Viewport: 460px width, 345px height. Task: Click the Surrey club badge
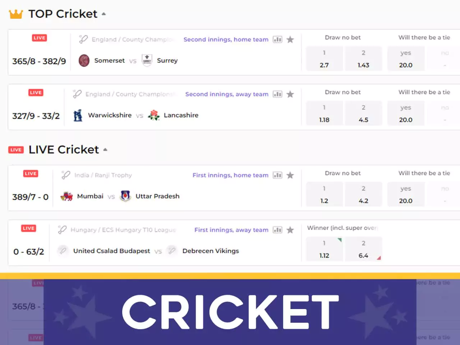click(x=147, y=60)
